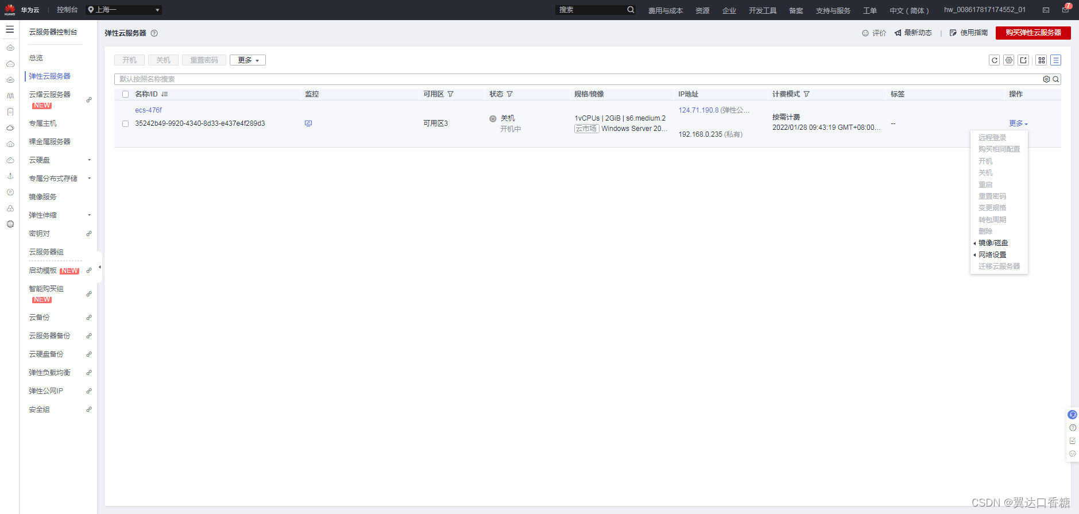Screen dimensions: 1079x514
Task: Open the help icon beside 弹性云服务器 title
Action: click(154, 33)
